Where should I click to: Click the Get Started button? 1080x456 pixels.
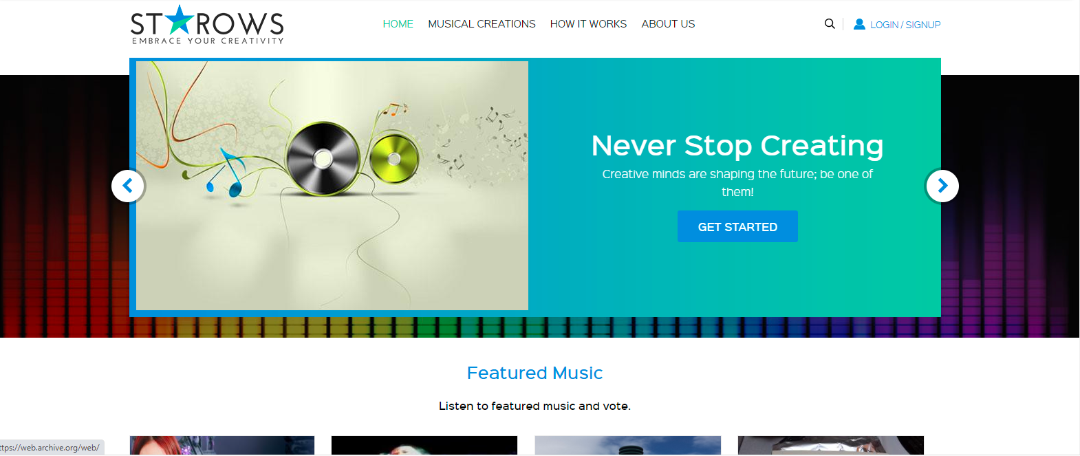point(737,226)
